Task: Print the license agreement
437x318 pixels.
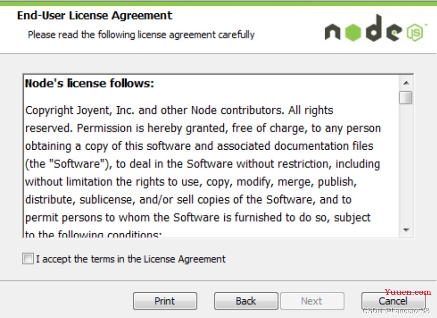Action: pos(165,301)
